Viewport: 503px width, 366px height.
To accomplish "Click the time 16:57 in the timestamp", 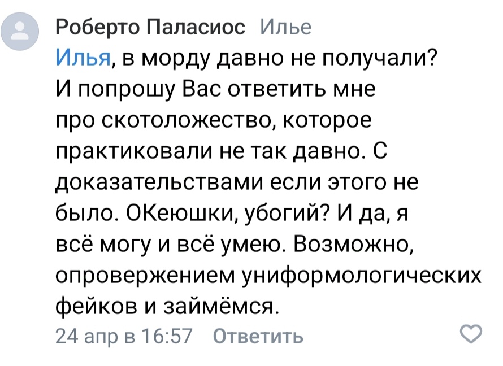I will tap(167, 336).
